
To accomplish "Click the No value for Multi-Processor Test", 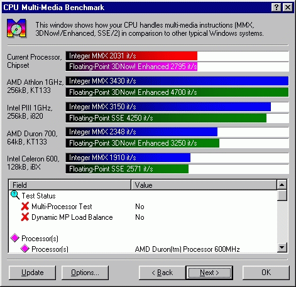I will click(x=140, y=207).
